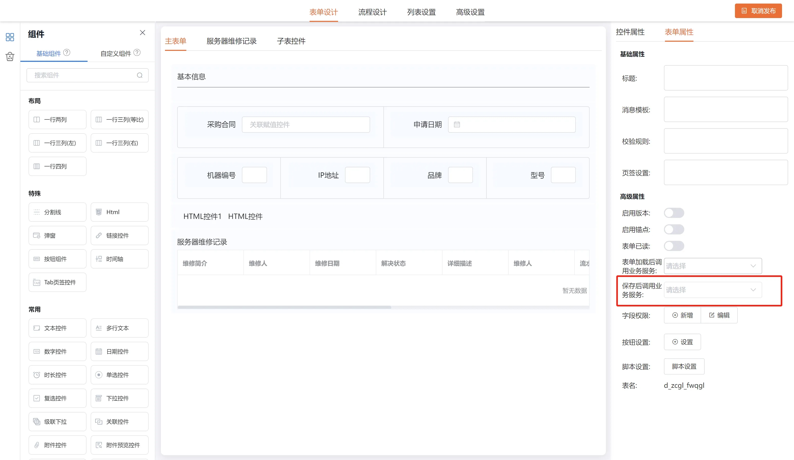Viewport: 794px width, 460px height.
Task: Select the Html component icon
Action: click(99, 212)
